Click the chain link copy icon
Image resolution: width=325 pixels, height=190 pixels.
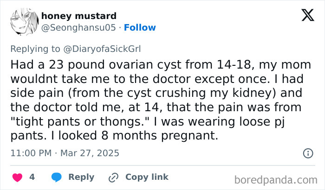point(113,177)
